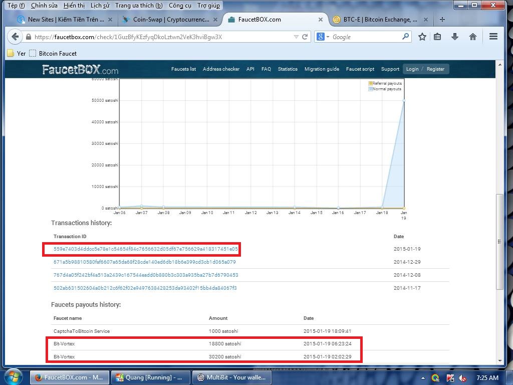Click the muted volume tray icon
This screenshot has width=513, height=385.
coord(462,378)
